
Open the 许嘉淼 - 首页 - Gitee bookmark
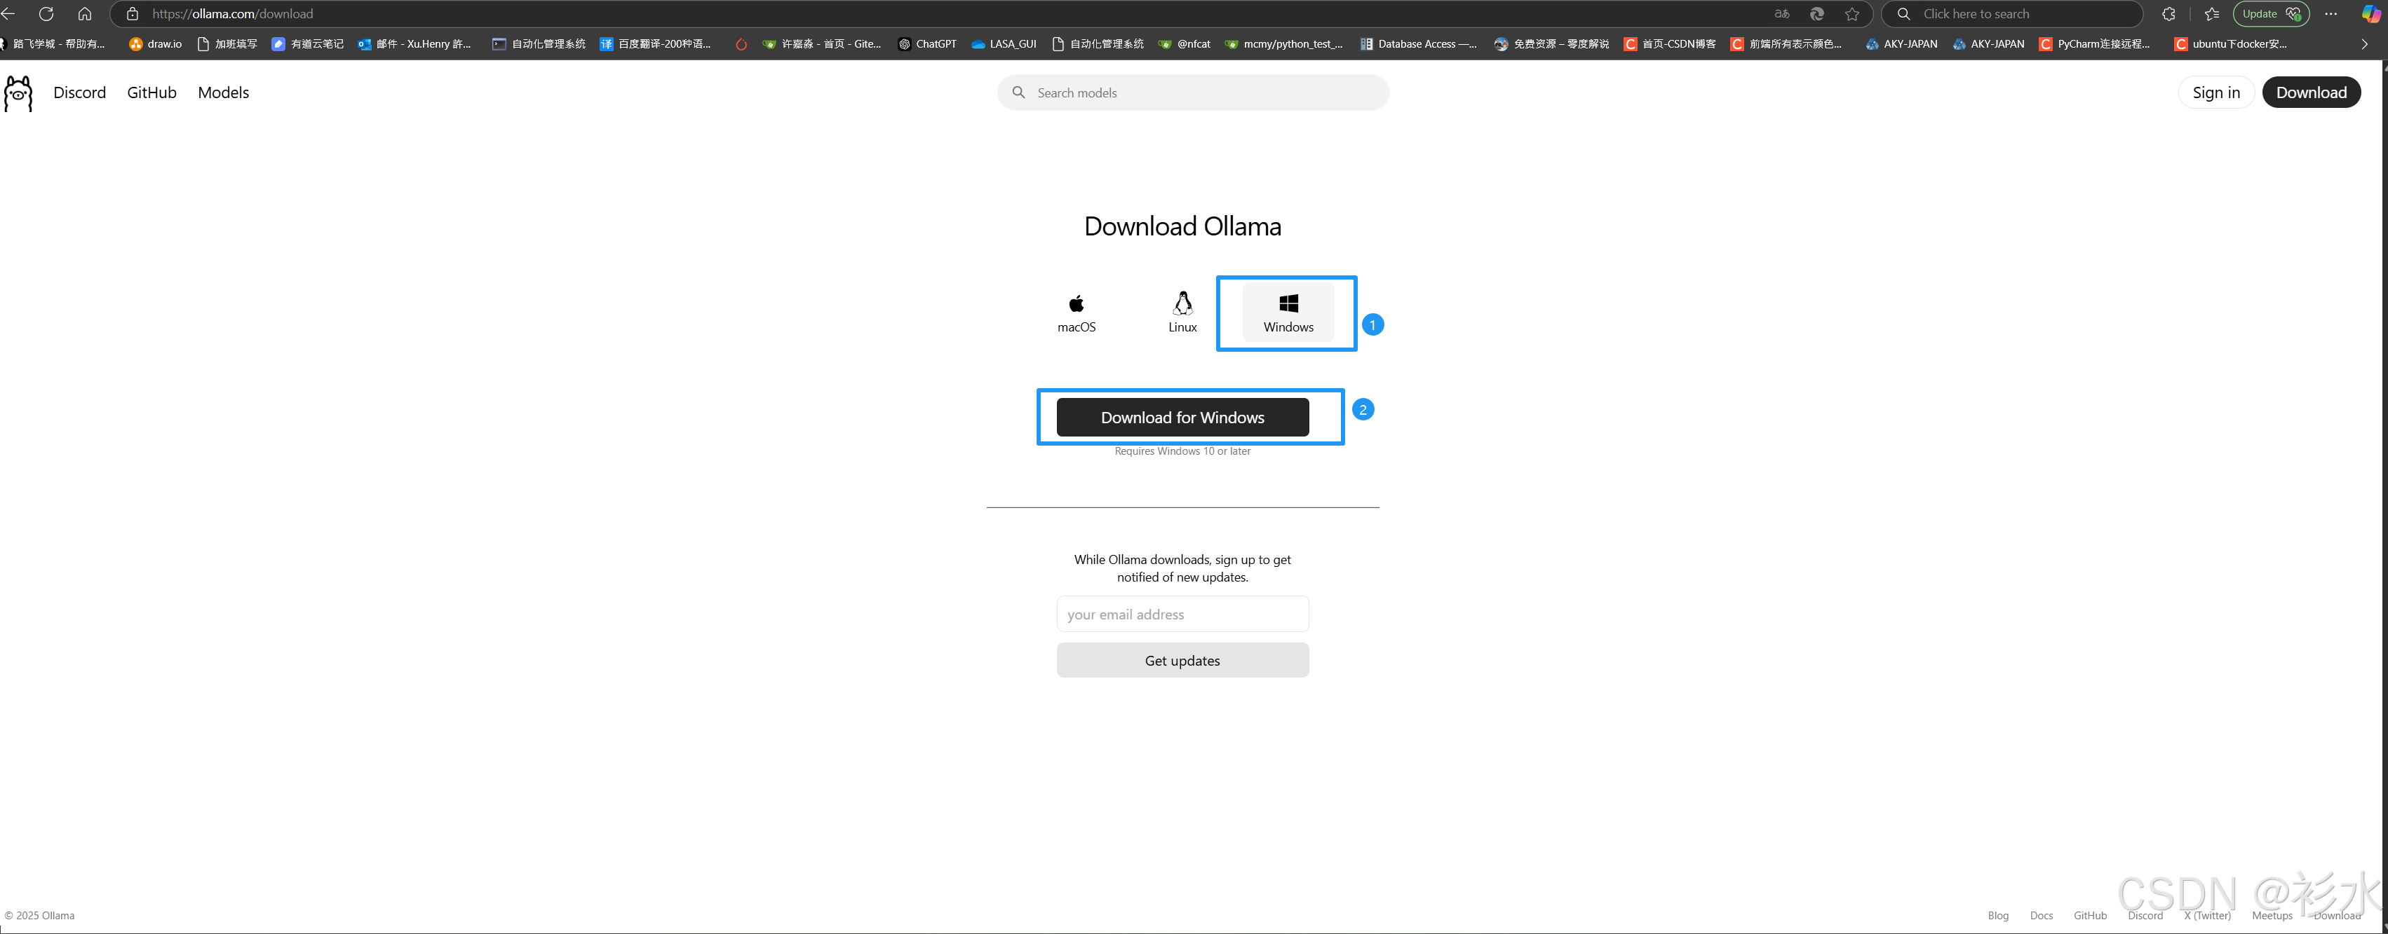pyautogui.click(x=821, y=43)
